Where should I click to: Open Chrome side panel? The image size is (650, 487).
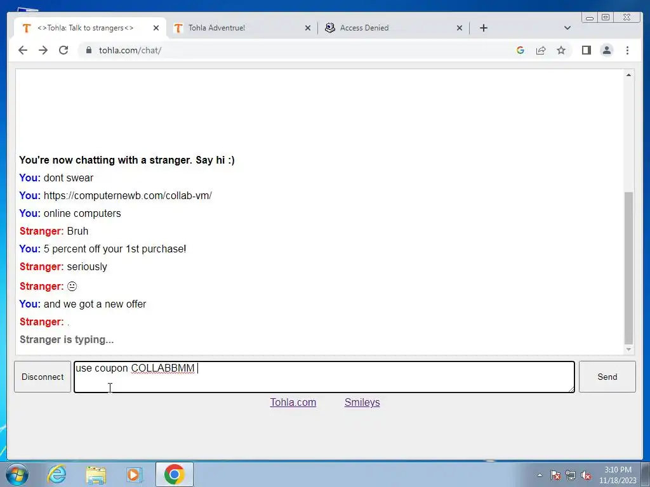click(x=586, y=50)
